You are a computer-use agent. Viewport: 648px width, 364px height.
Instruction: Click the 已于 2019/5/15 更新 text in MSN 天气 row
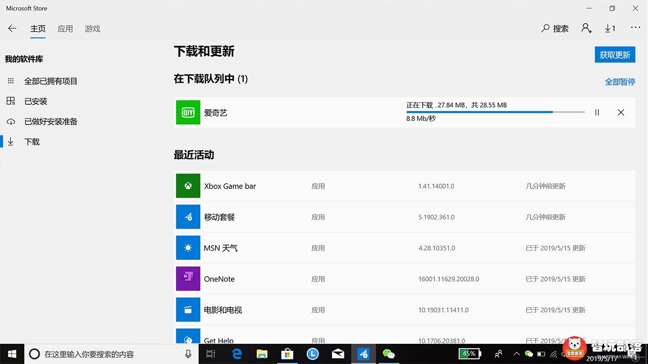(555, 248)
